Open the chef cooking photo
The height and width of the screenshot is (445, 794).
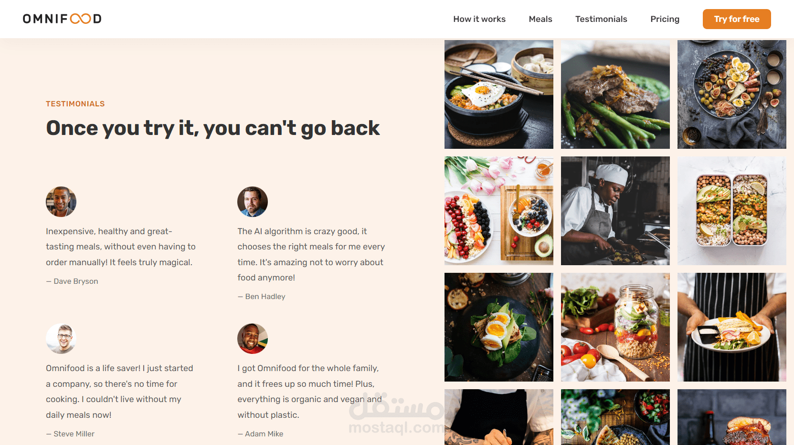coord(615,211)
